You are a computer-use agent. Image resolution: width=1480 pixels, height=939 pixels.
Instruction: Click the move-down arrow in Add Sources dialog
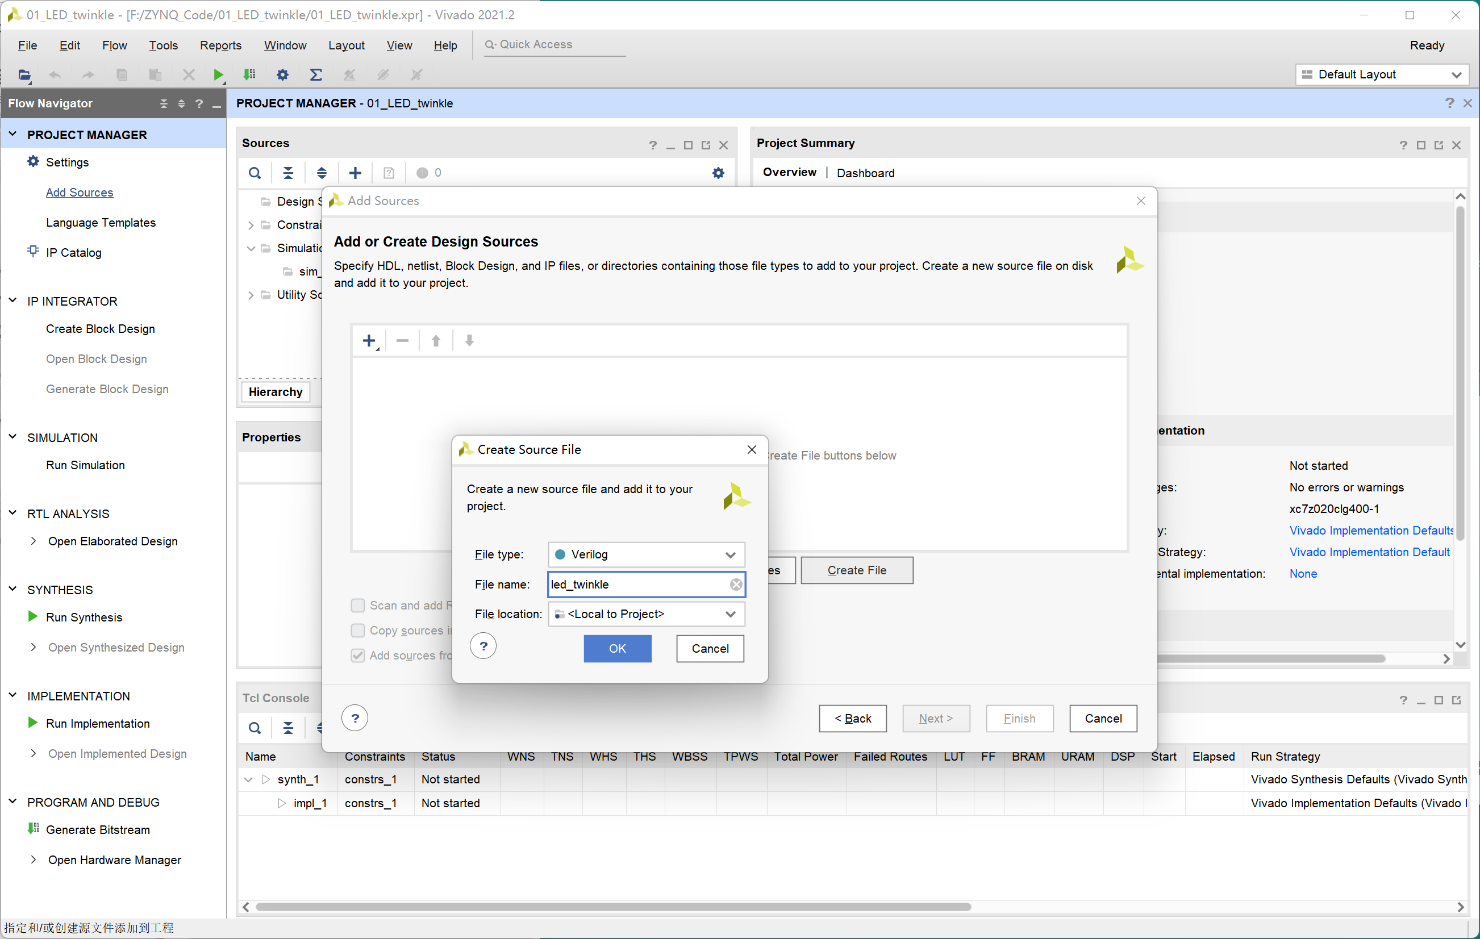click(x=470, y=340)
